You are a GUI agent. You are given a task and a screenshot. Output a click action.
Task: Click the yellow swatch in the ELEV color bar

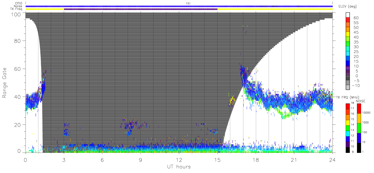tap(348, 34)
